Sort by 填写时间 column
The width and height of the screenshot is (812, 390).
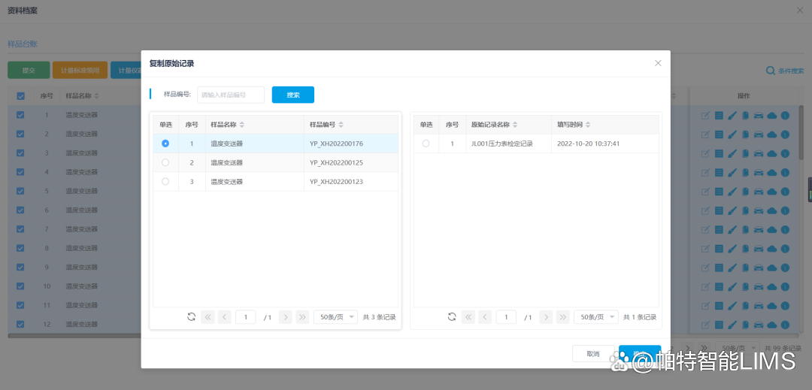pyautogui.click(x=588, y=125)
